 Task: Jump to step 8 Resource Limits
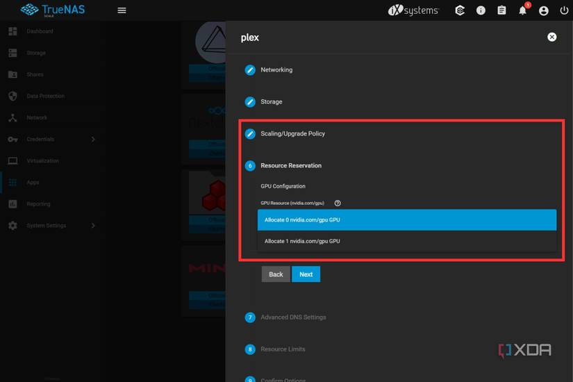(250, 349)
